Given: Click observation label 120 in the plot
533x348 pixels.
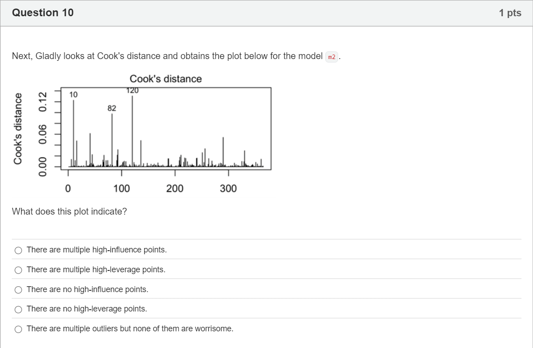Looking at the screenshot, I should (x=132, y=91).
